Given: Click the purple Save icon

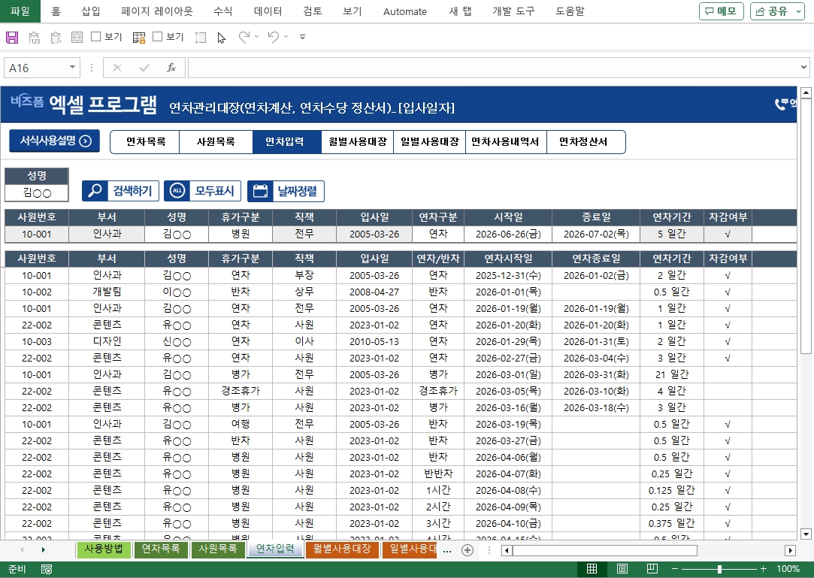Looking at the screenshot, I should pyautogui.click(x=12, y=37).
